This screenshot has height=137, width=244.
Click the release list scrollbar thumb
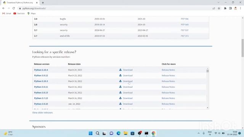coord(207,71)
